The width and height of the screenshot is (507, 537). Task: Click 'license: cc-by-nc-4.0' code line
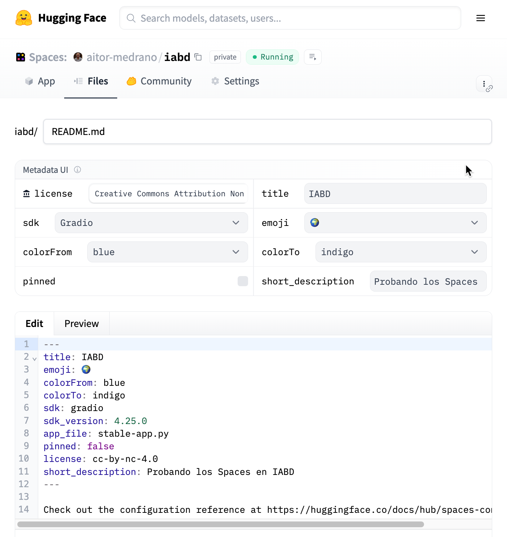tap(101, 459)
